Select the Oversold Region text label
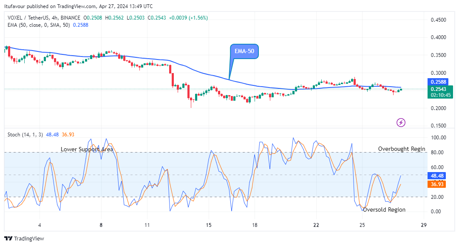This screenshot has height=246, width=459. tap(384, 210)
